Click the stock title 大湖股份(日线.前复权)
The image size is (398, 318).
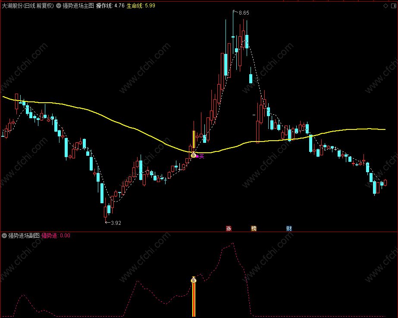tap(28, 6)
